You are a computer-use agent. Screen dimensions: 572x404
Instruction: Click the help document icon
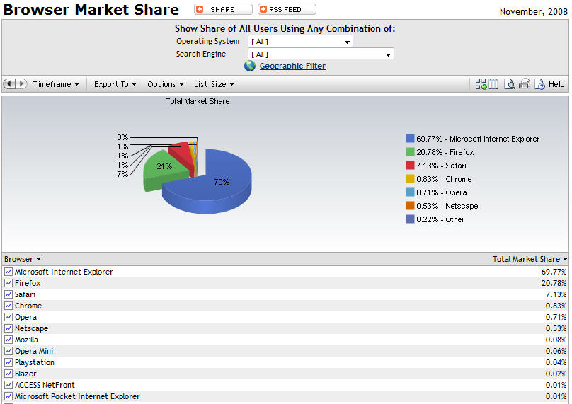539,84
